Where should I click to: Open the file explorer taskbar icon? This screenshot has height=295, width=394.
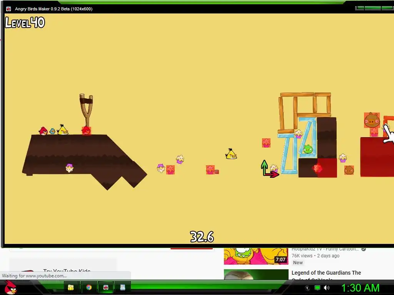[71, 287]
